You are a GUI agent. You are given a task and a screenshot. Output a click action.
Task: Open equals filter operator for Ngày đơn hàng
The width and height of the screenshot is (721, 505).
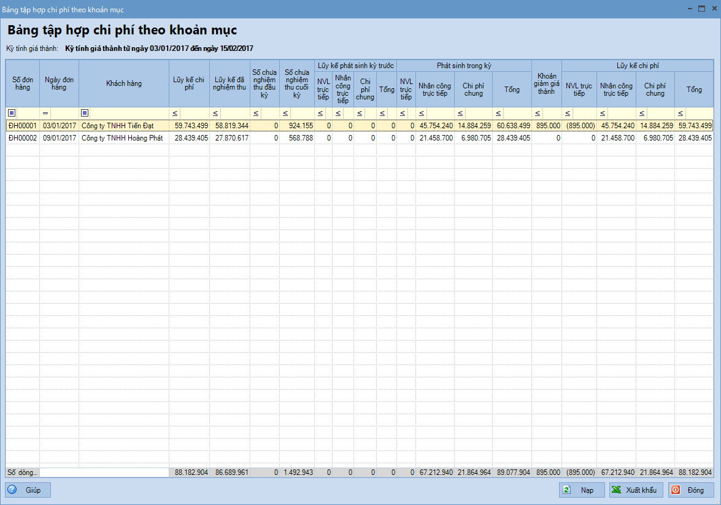[45, 113]
